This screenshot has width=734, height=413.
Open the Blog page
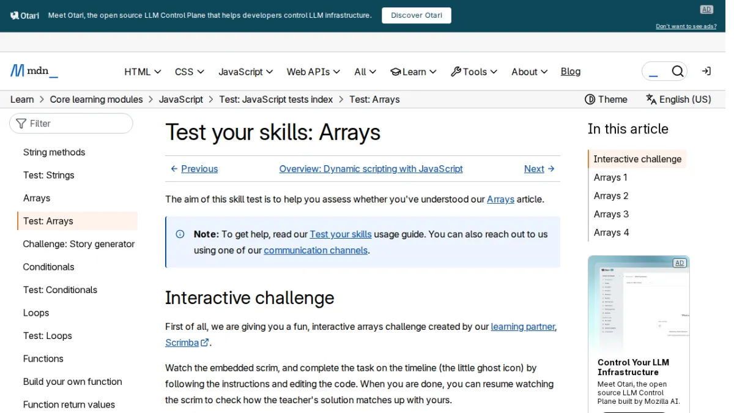coord(571,72)
